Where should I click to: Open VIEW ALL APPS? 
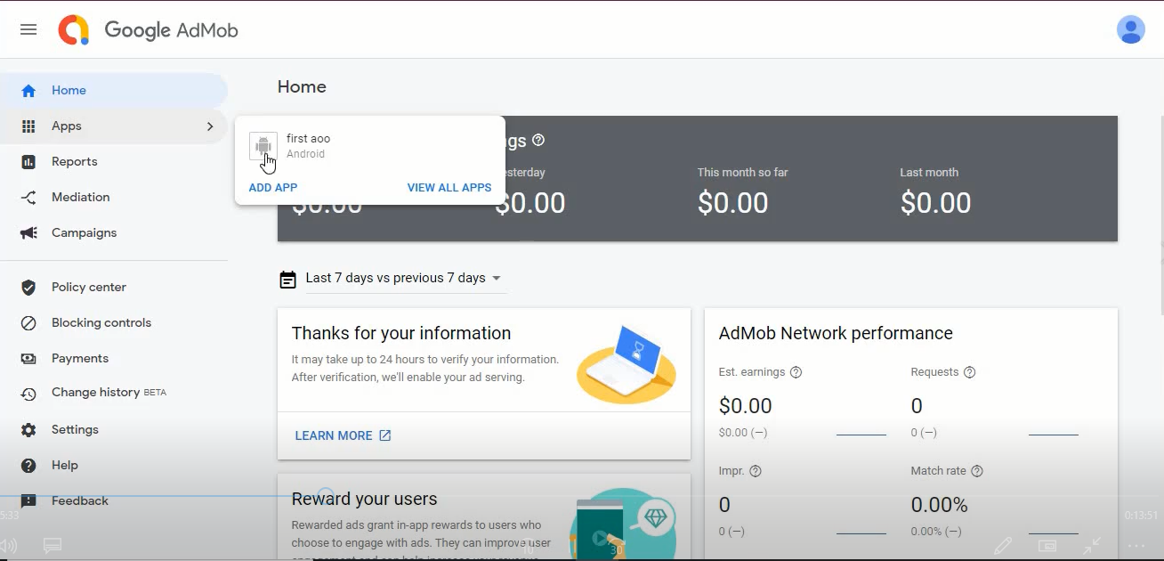[x=449, y=187]
